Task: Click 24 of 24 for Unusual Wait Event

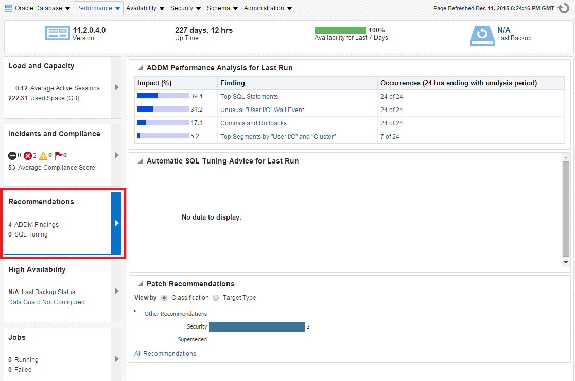Action: pos(391,110)
